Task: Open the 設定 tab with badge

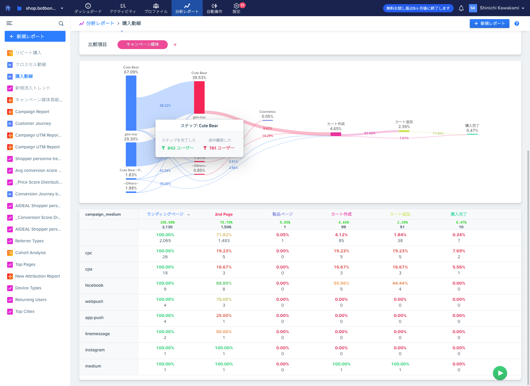Action: point(237,8)
